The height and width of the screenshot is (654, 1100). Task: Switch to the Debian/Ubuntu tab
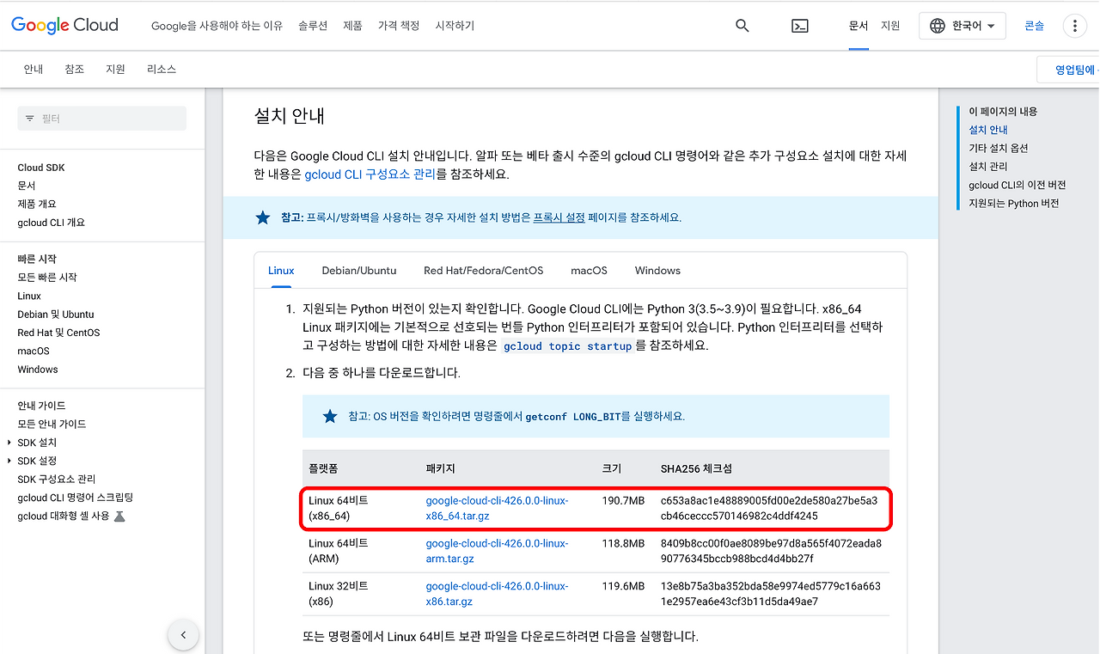[358, 270]
